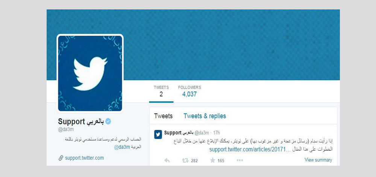
Task: Open the TWEETS count stat
Action: [x=161, y=91]
